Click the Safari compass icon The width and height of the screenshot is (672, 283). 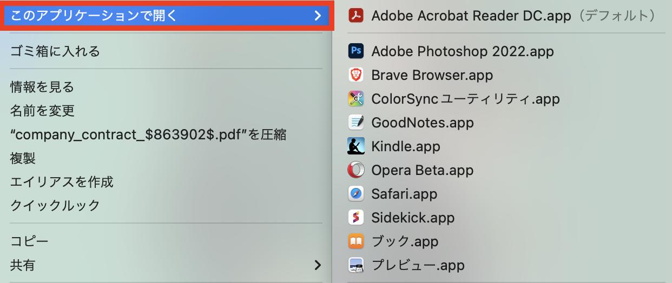(x=355, y=194)
